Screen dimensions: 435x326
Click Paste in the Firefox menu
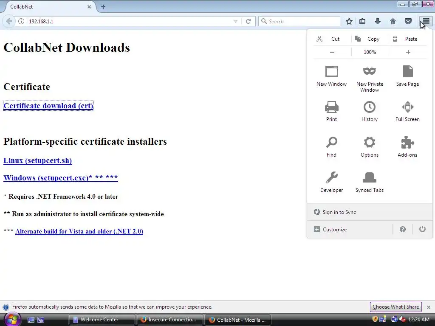coord(407,39)
